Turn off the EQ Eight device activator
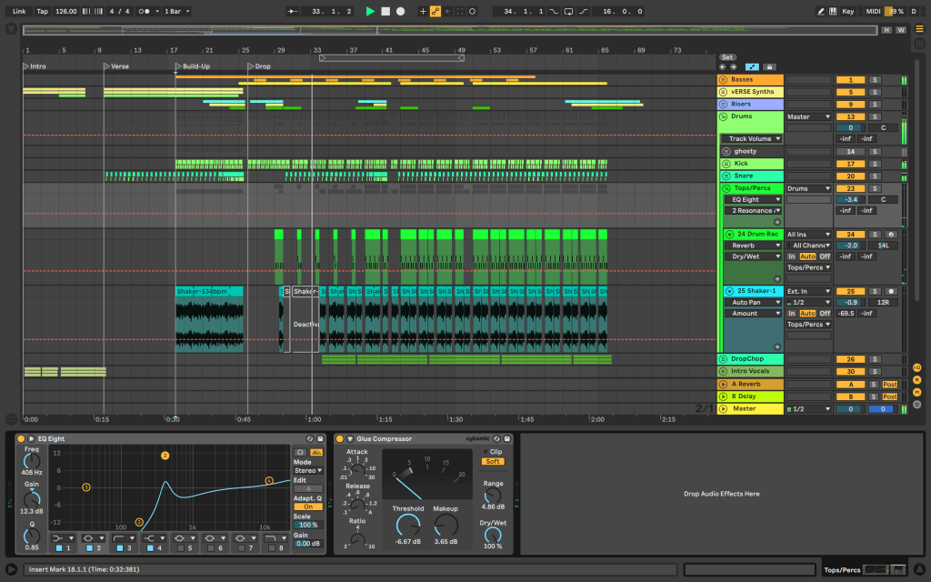931x582 pixels. coord(20,439)
